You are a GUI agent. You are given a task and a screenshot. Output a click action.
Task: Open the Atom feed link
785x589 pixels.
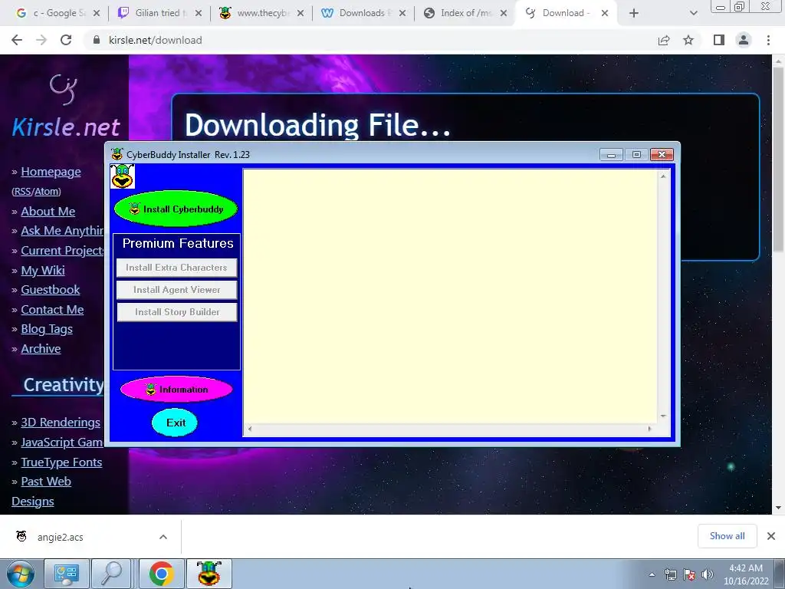tap(47, 191)
